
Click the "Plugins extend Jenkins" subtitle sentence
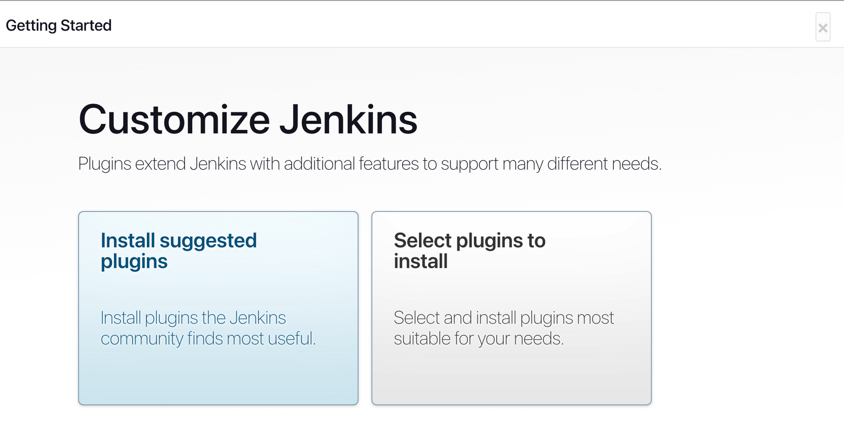[x=370, y=164]
